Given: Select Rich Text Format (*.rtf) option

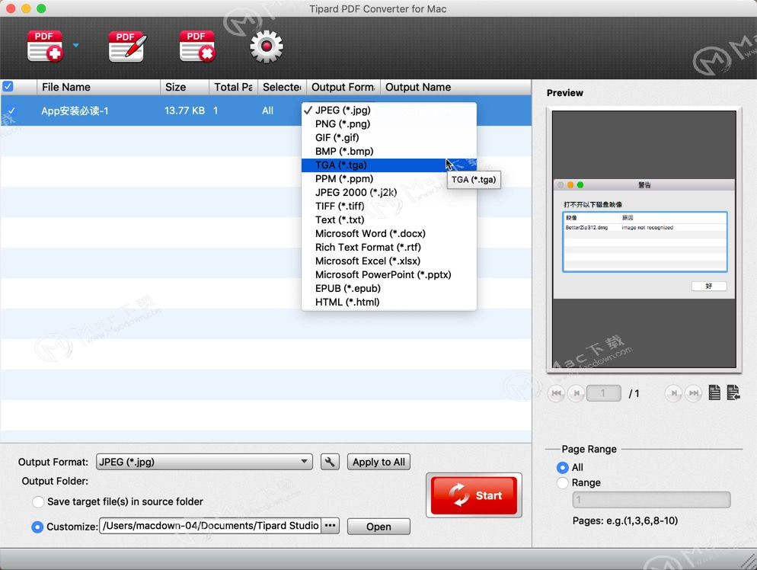Looking at the screenshot, I should click(x=388, y=248).
